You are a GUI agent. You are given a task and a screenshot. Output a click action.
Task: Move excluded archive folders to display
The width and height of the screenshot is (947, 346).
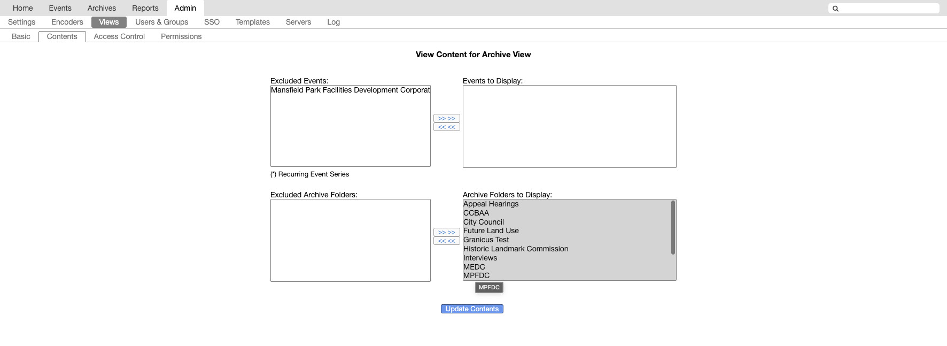pyautogui.click(x=447, y=232)
